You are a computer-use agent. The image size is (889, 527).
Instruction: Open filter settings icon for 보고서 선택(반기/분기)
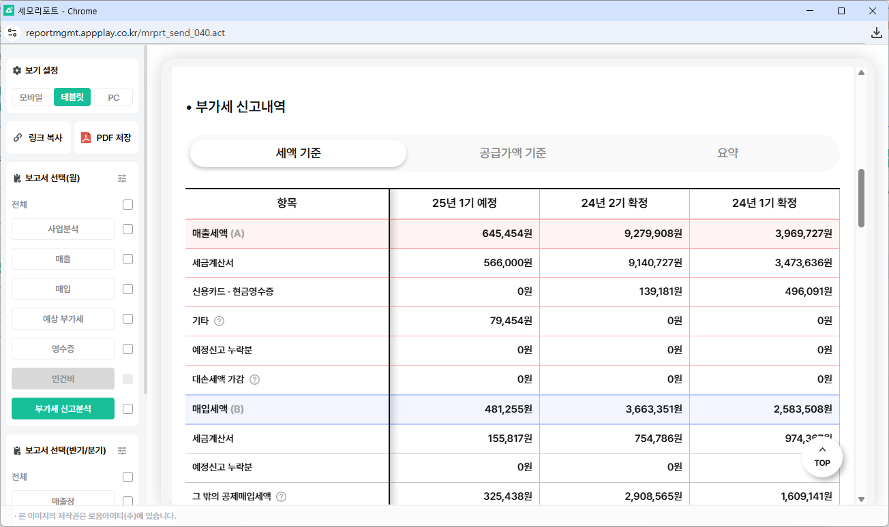click(122, 451)
